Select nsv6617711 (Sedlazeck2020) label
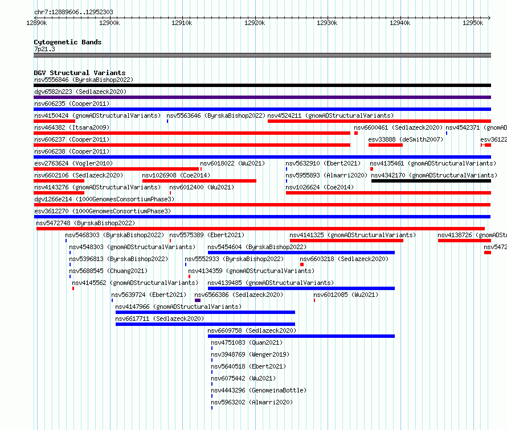This screenshot has height=430, width=507. pyautogui.click(x=160, y=319)
